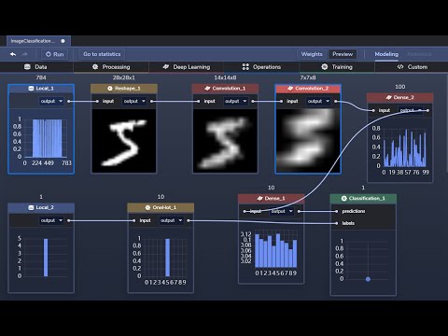Click the Run button
This screenshot has width=448, height=336.
55,54
